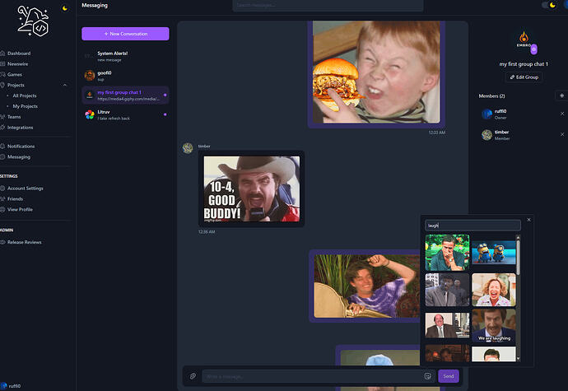Click the group chat avatar in conversation list
This screenshot has height=391, width=568.
click(90, 95)
